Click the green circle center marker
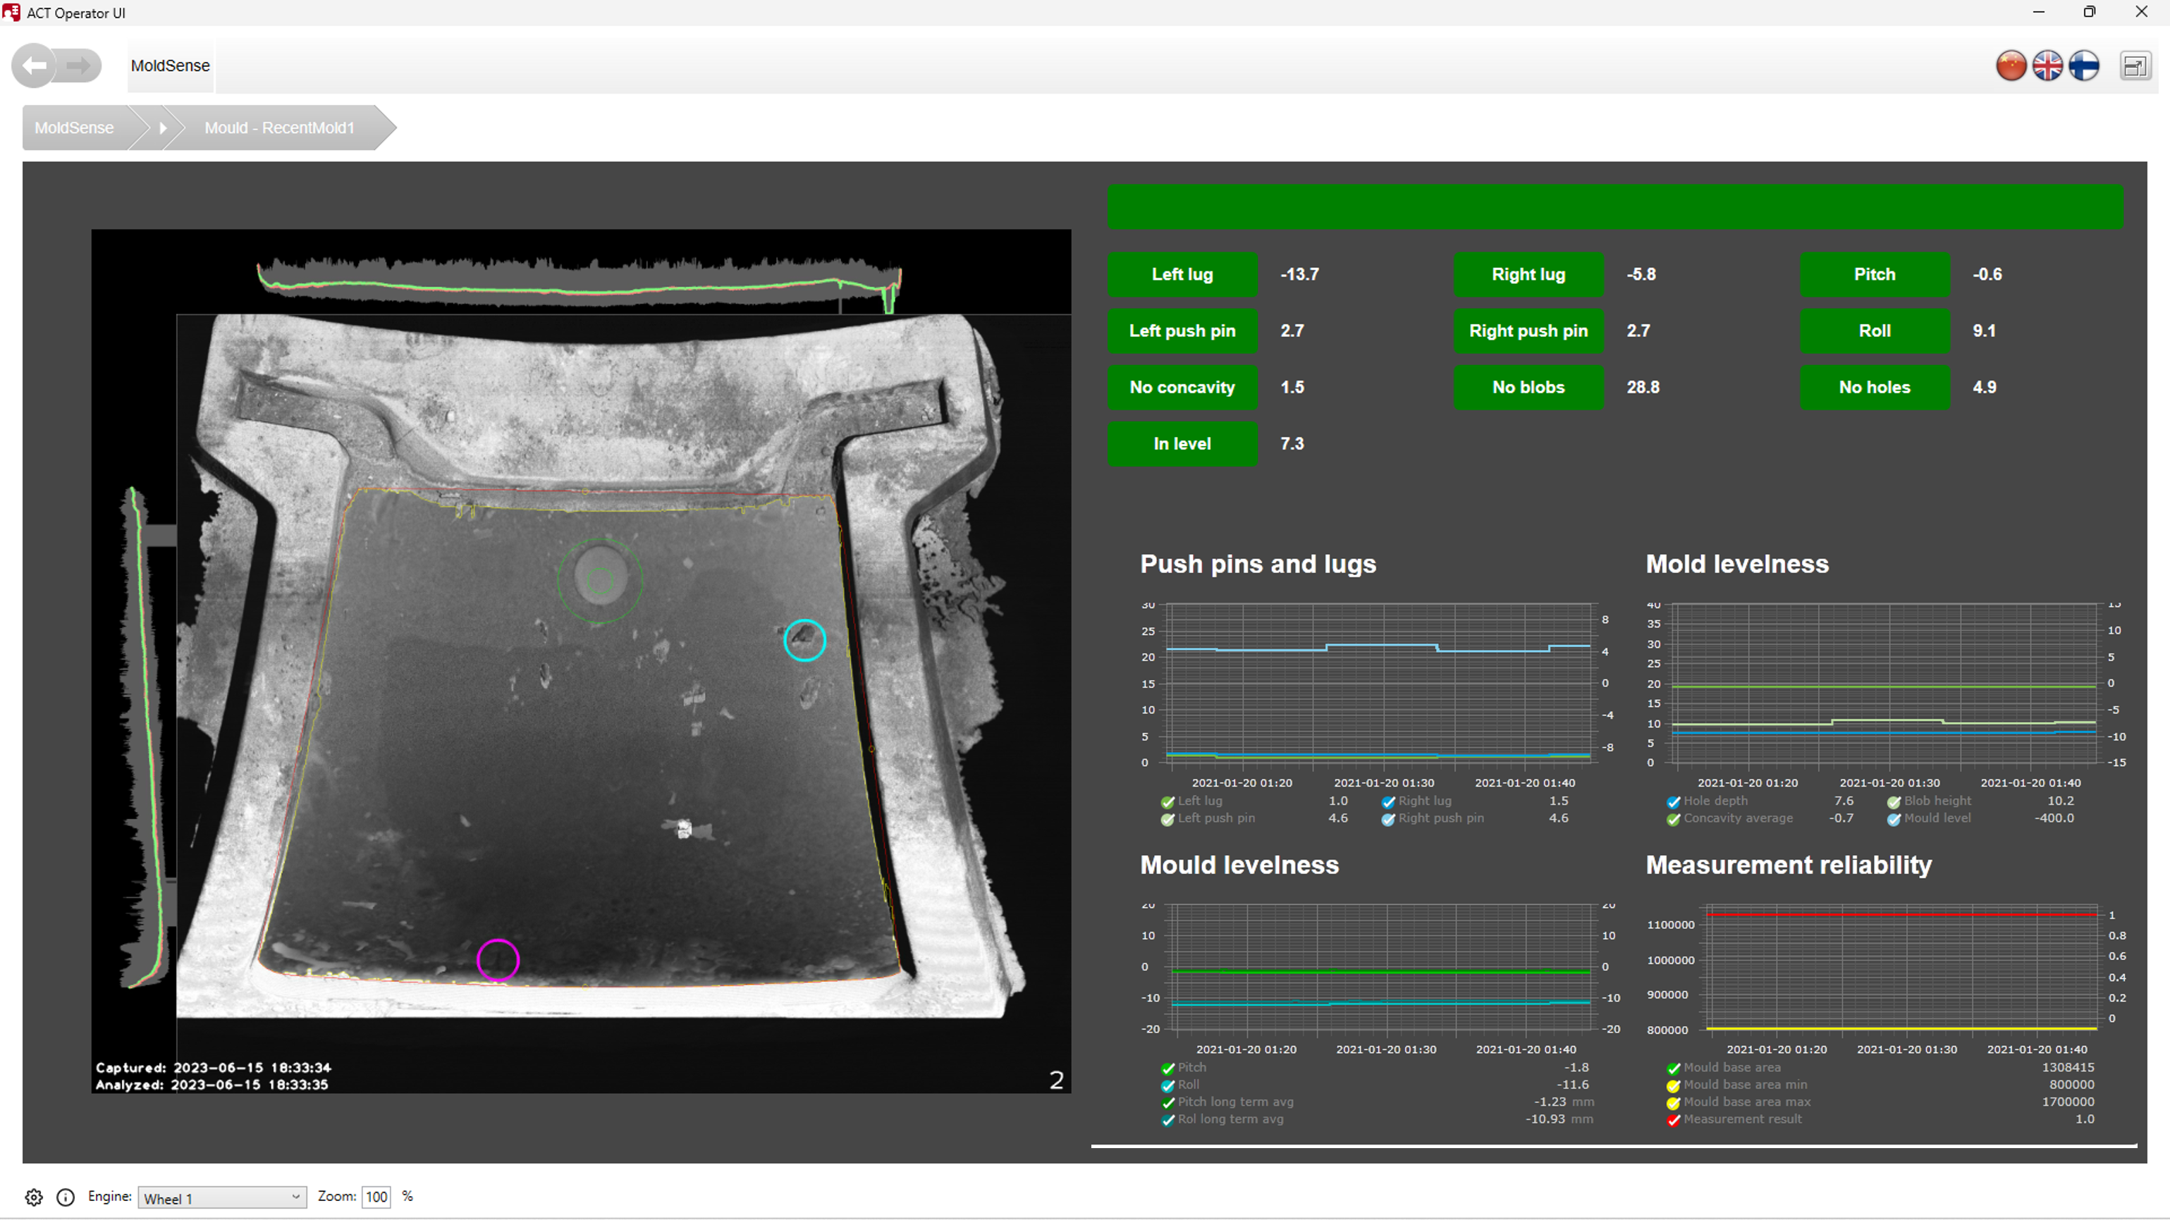This screenshot has width=2170, height=1220. click(x=600, y=580)
